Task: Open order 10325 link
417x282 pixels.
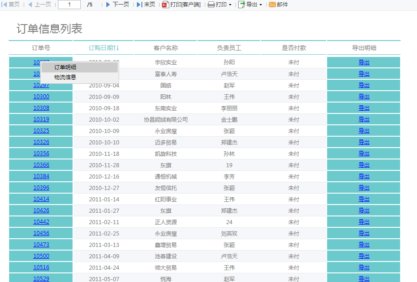Action: pyautogui.click(x=41, y=131)
